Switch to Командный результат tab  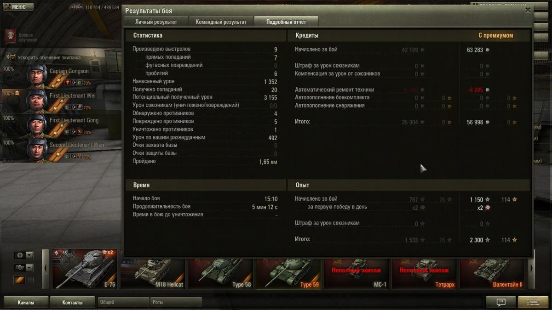tap(221, 22)
